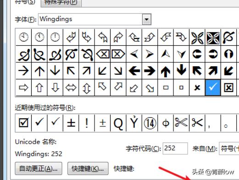
Task: Insert recently used bold plus-minus sign
Action: [71, 123]
